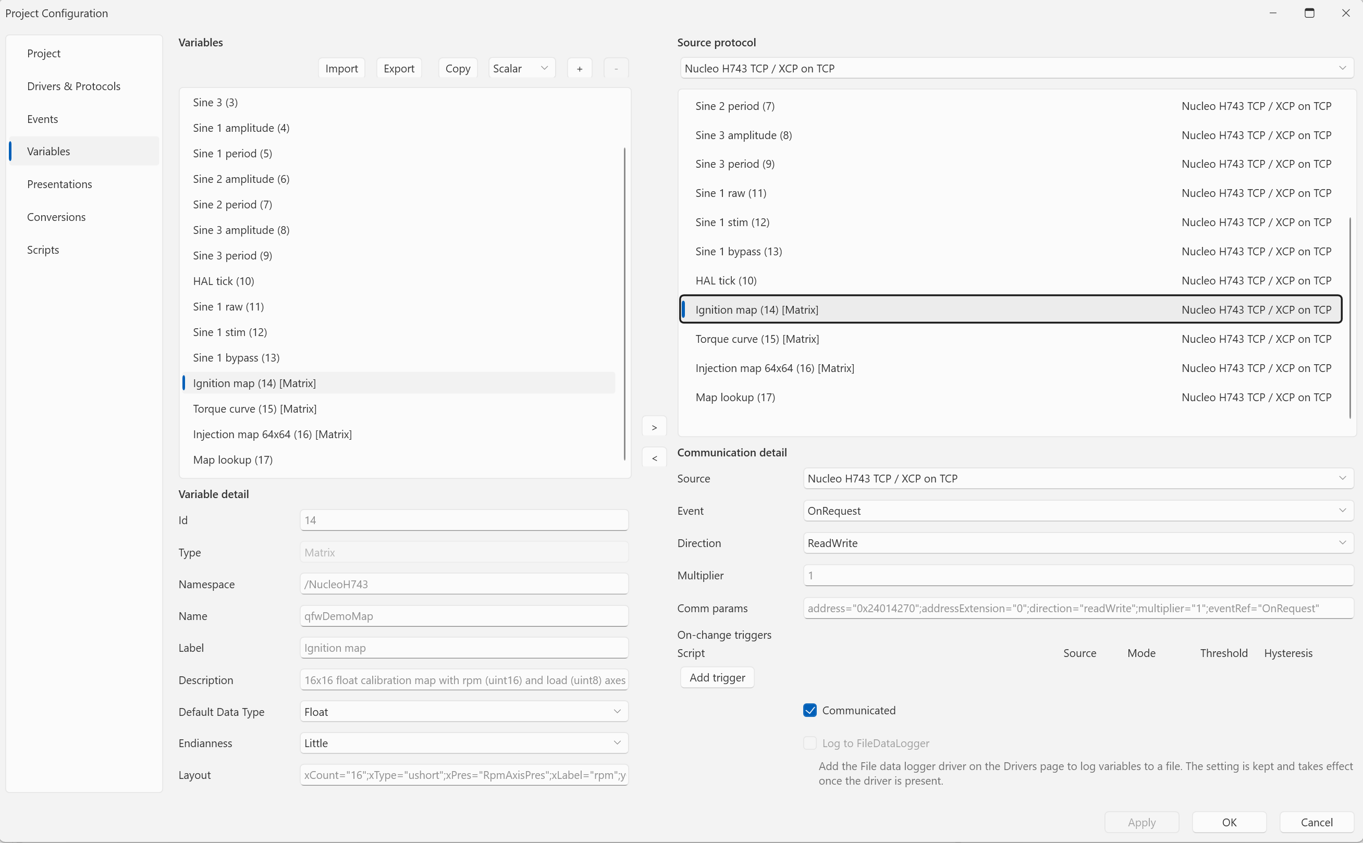The width and height of the screenshot is (1363, 843).
Task: Click the Id input field
Action: 464,520
